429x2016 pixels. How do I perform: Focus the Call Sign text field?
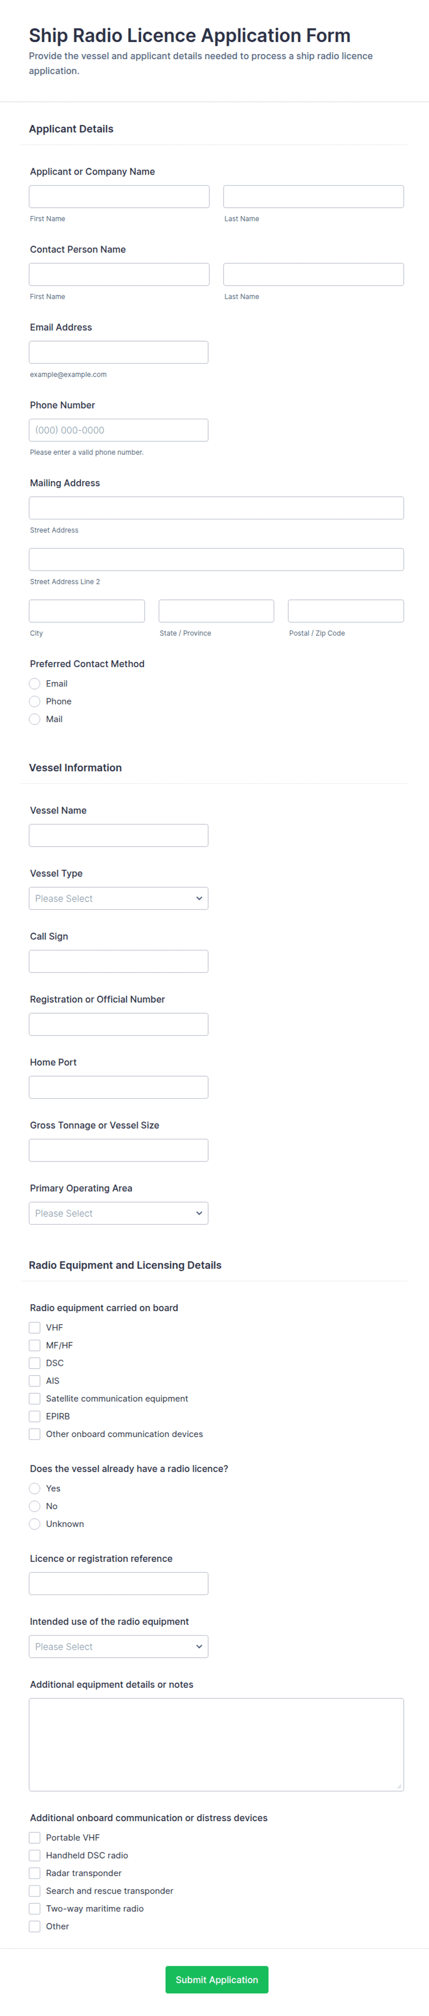point(119,961)
